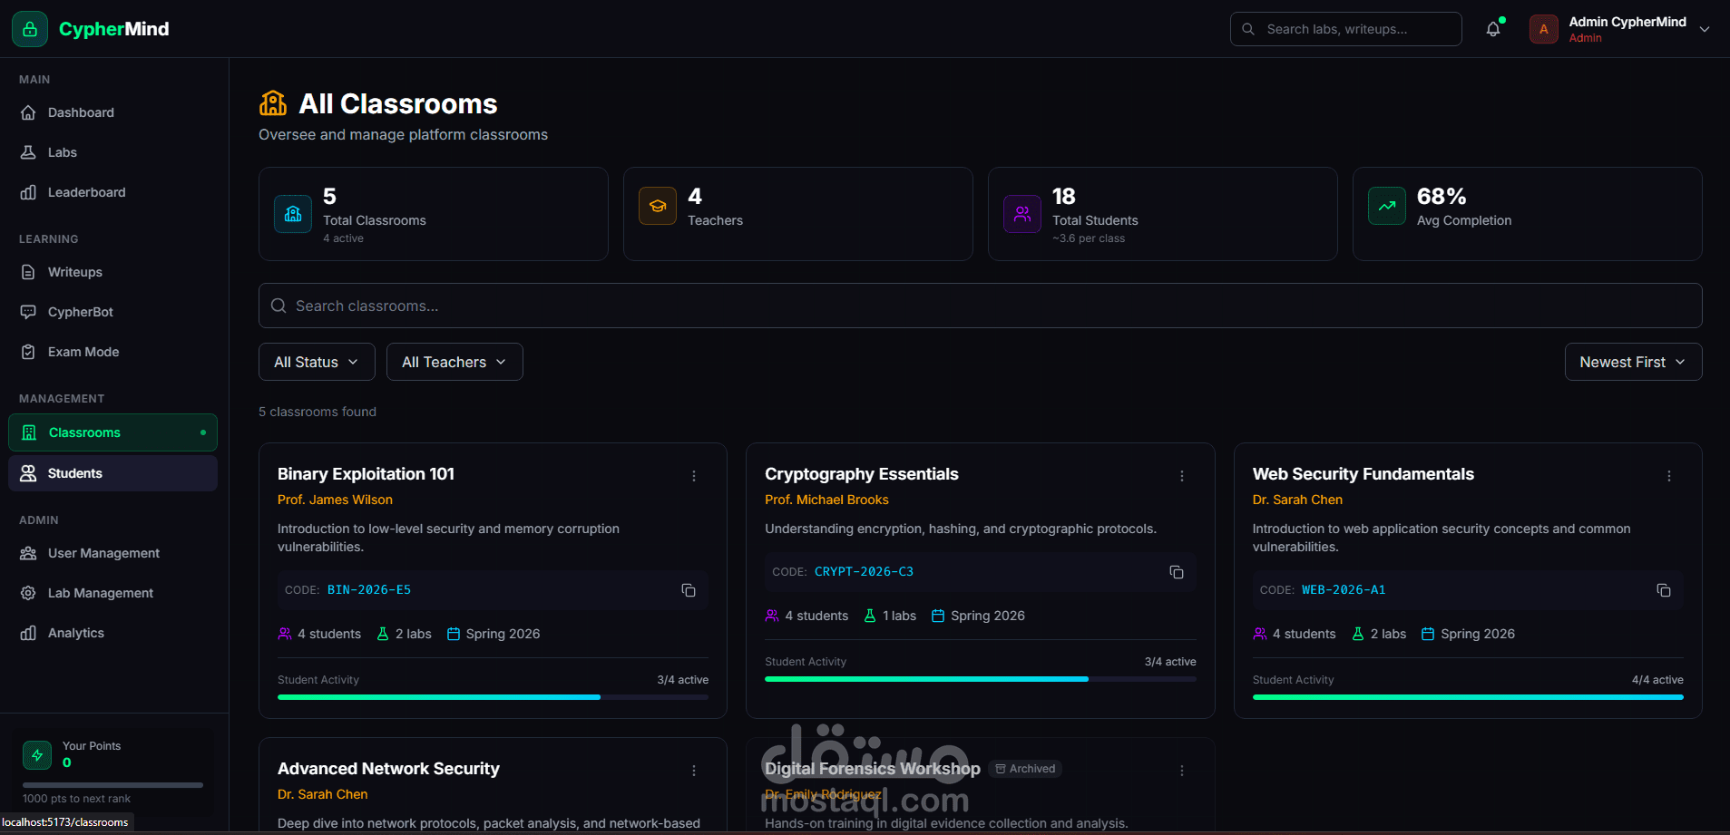Open options menu for Binary Exploitation 101
The width and height of the screenshot is (1730, 835).
[694, 476]
